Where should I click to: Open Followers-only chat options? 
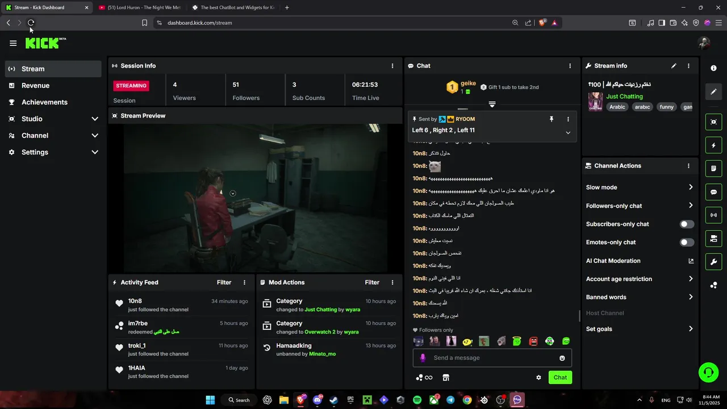(640, 206)
